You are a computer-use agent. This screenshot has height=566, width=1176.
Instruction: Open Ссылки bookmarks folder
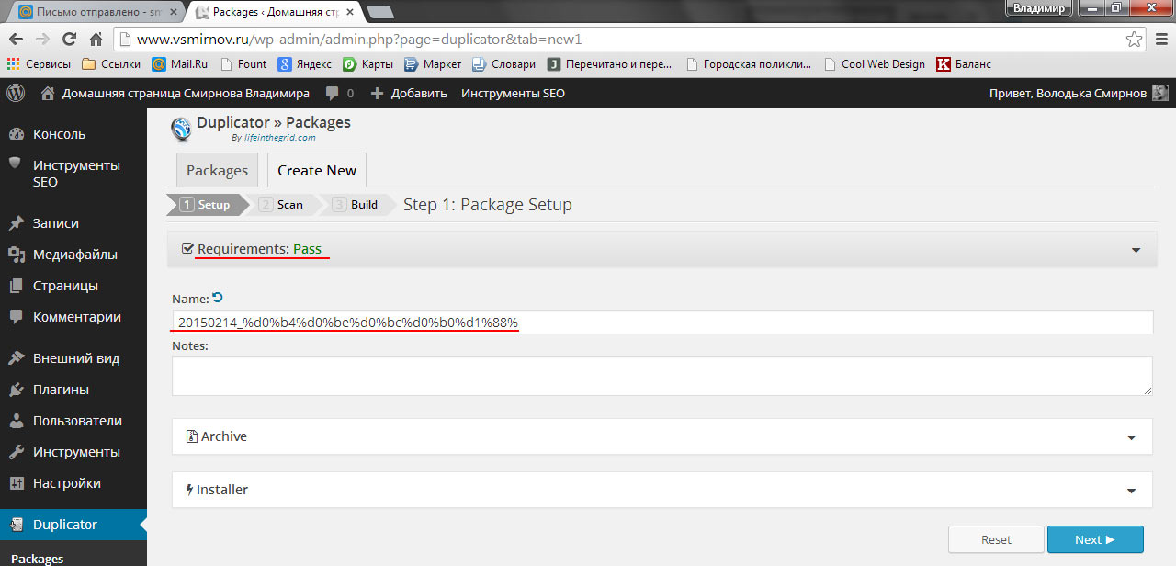click(x=110, y=64)
